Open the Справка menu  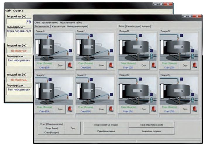coord(18,11)
